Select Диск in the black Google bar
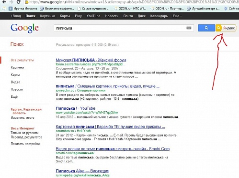 coord(142,16)
